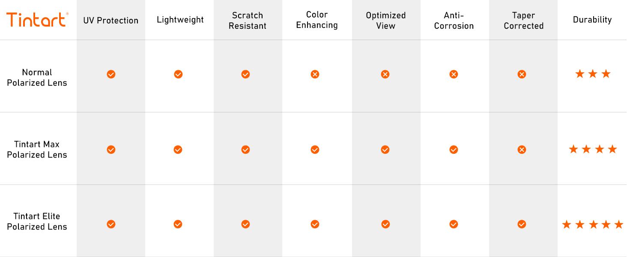Click Tintart Elite Color Enhancing checkmark
The width and height of the screenshot is (627, 257).
(x=315, y=224)
